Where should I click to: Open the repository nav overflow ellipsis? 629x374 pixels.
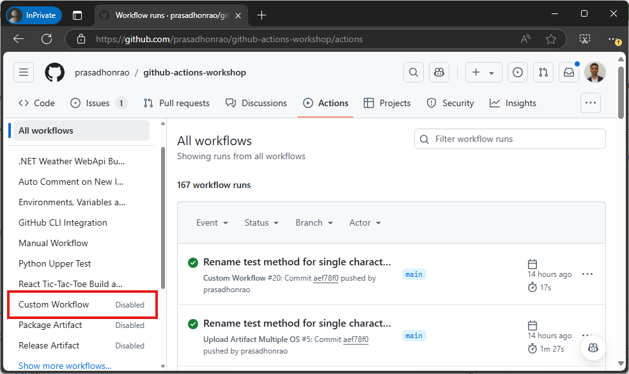[x=590, y=103]
